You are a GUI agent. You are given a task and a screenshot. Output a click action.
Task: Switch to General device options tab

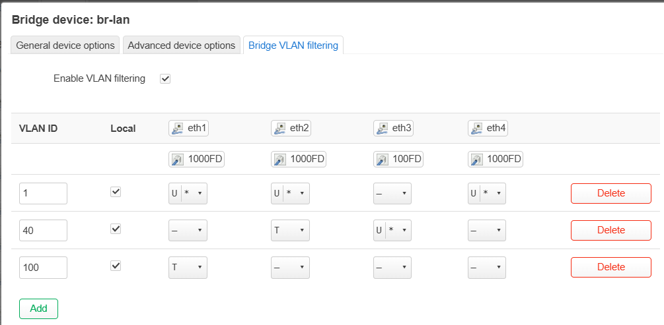click(65, 45)
